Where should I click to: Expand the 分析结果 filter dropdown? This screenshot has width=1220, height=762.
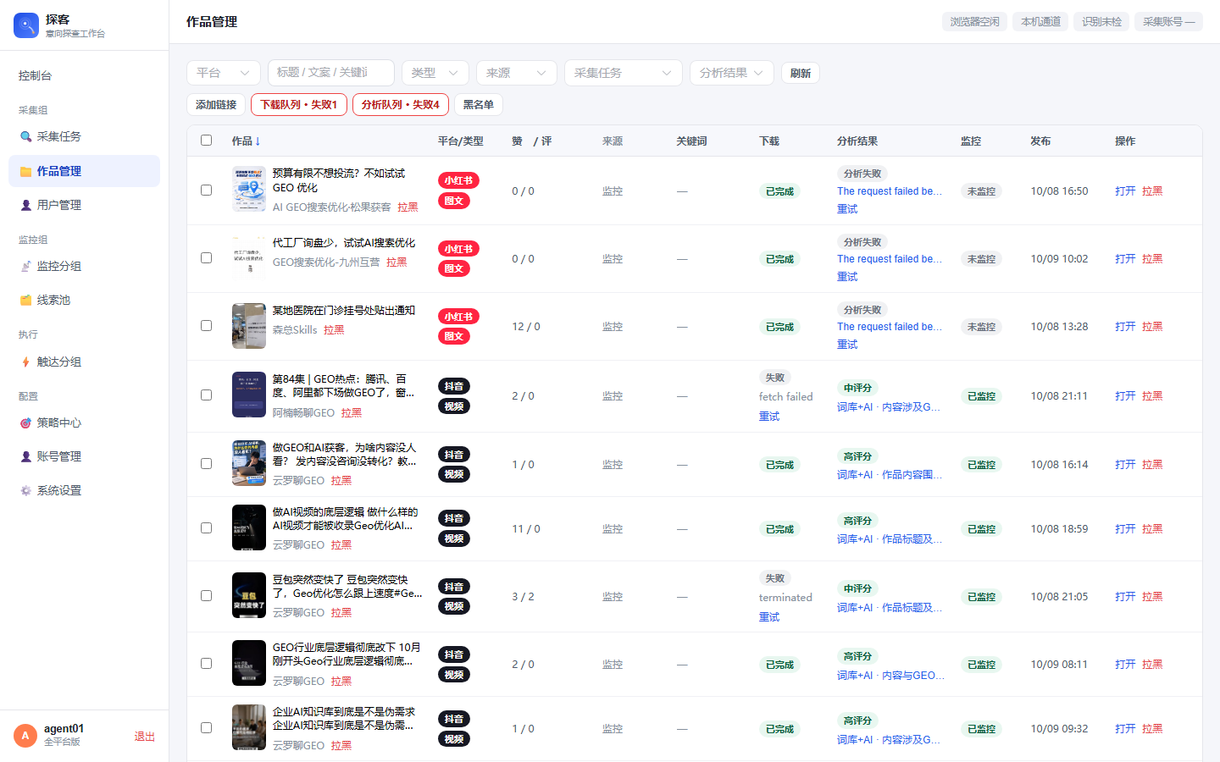[731, 73]
